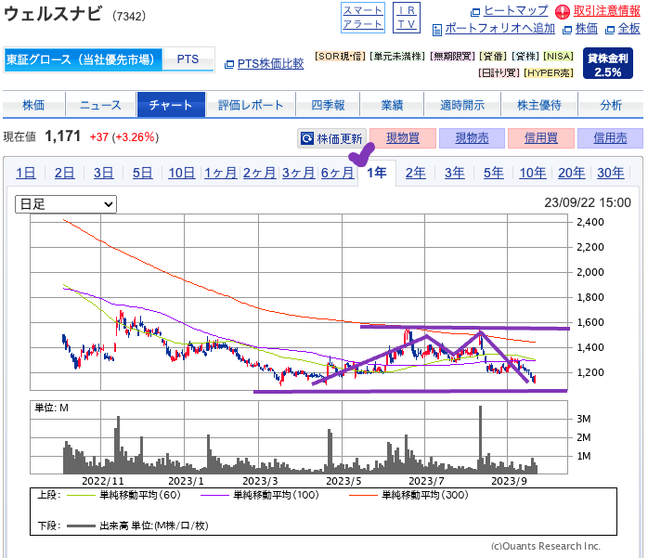648x558 pixels.
Task: Open the 全板 link
Action: click(x=629, y=28)
